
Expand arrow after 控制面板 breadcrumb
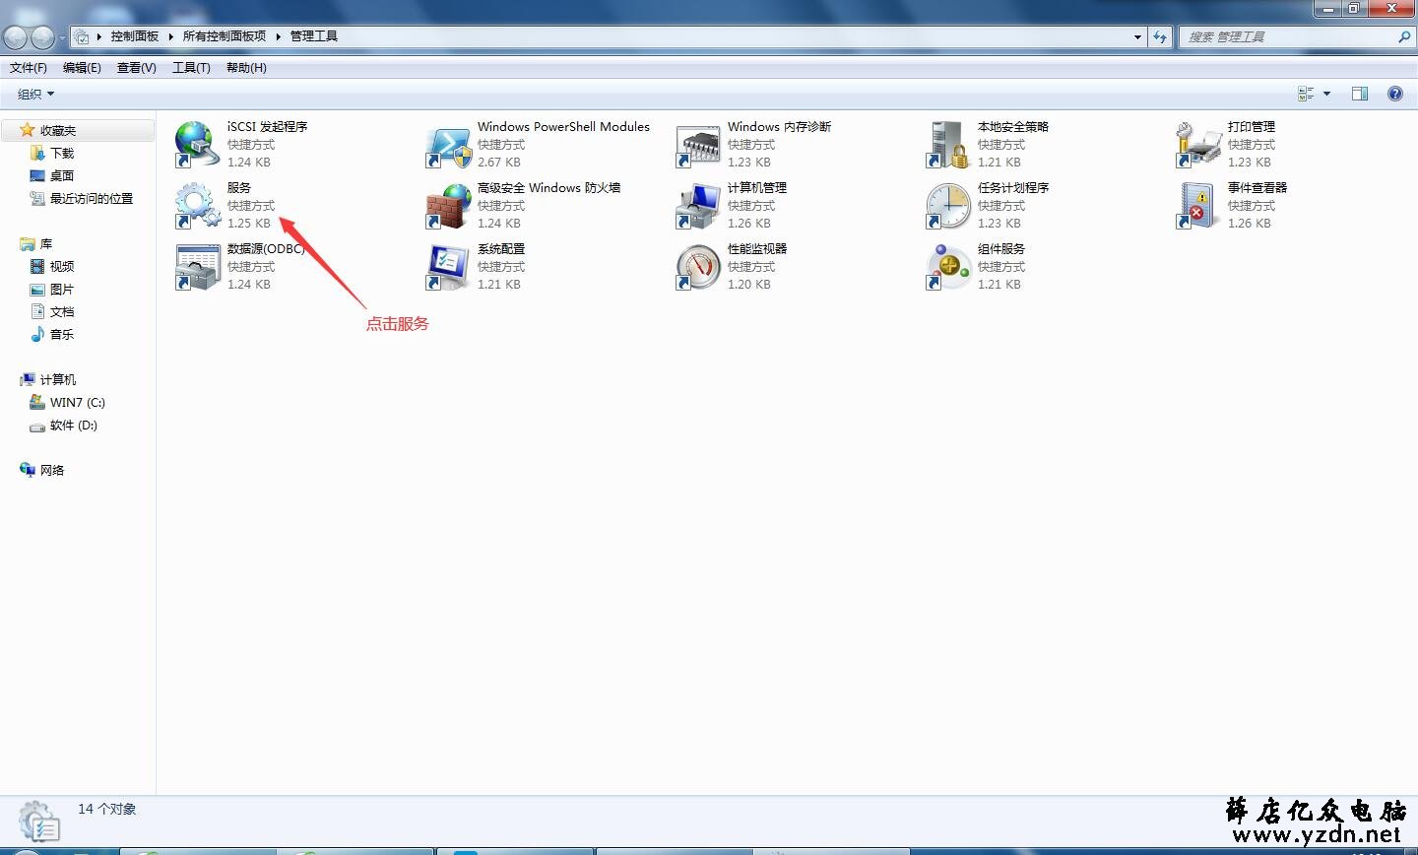(x=171, y=36)
